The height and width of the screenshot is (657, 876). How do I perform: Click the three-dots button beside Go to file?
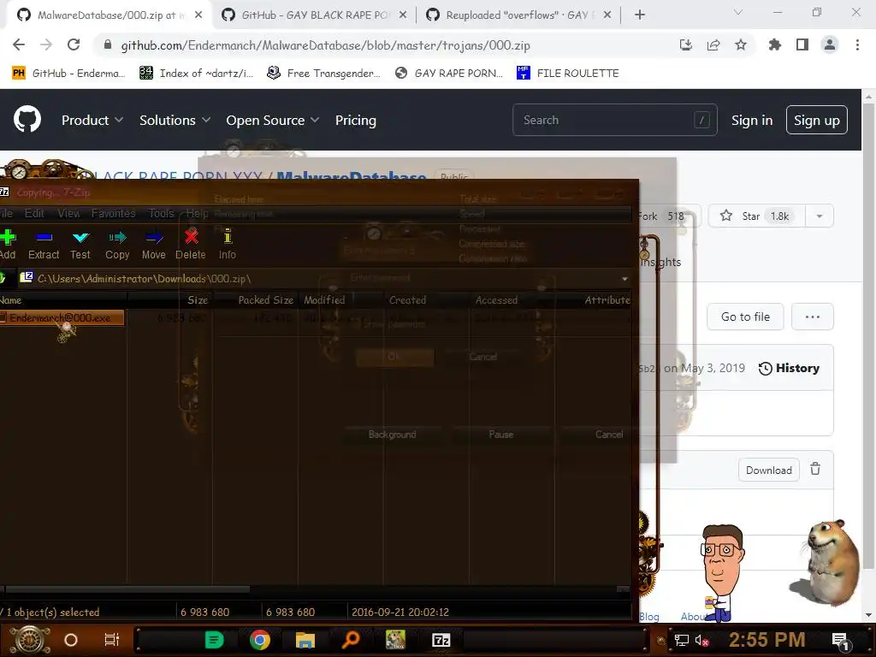tap(813, 317)
